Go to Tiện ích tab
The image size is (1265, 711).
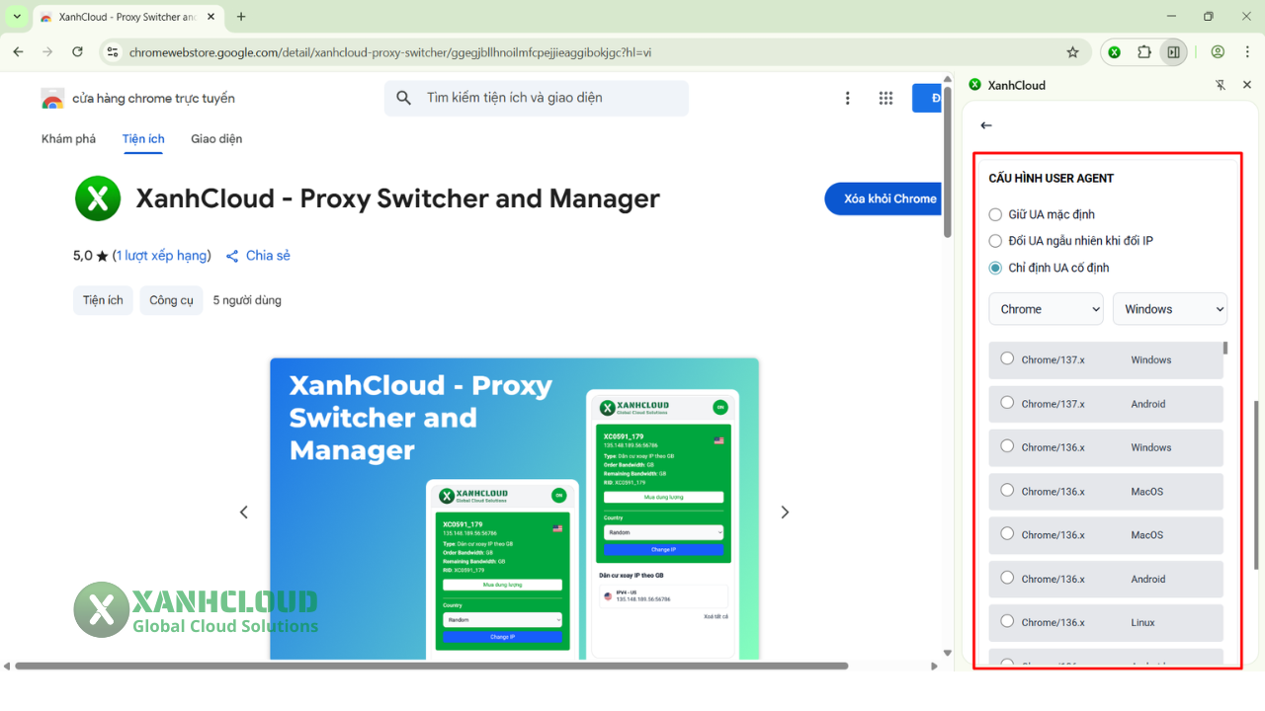[143, 139]
